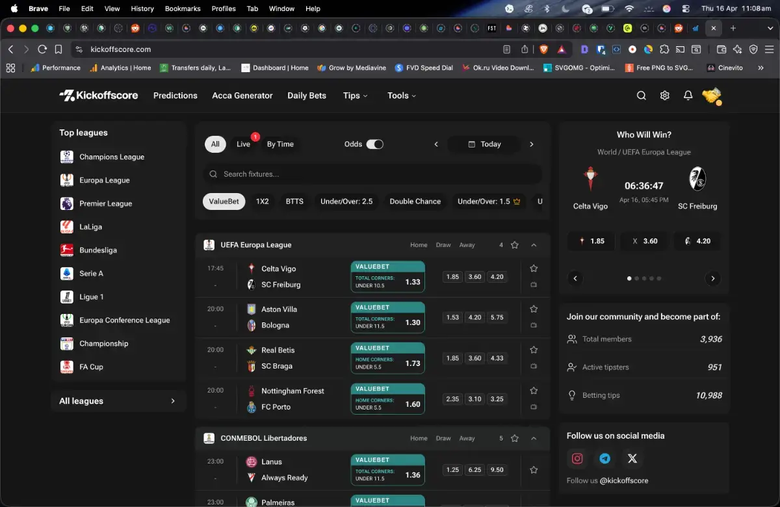Open Daily Bets nav item

pos(307,96)
